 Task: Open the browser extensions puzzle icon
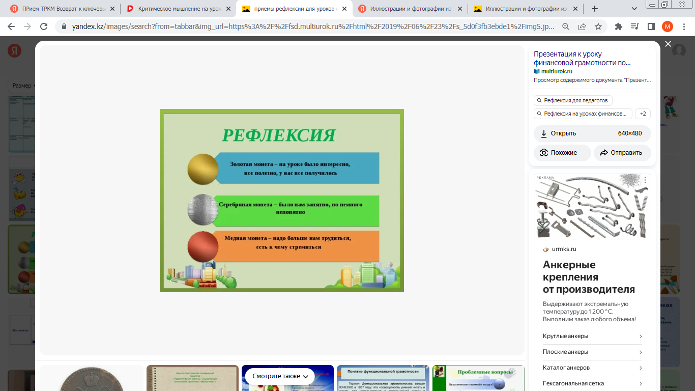619,26
